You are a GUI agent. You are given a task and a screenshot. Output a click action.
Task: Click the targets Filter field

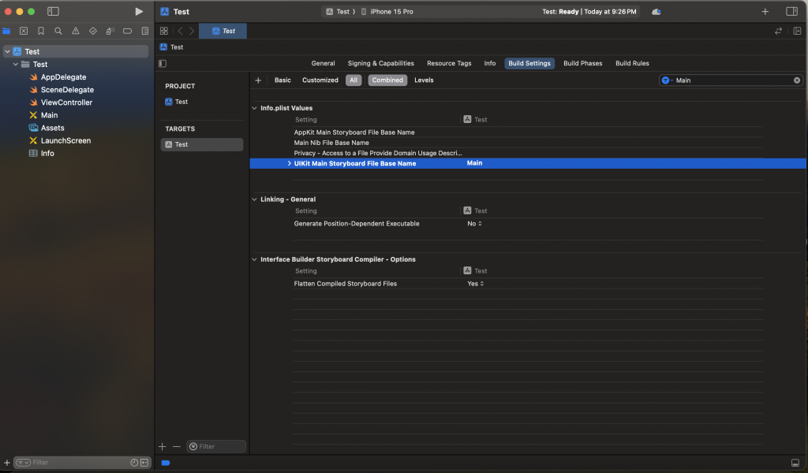point(216,446)
